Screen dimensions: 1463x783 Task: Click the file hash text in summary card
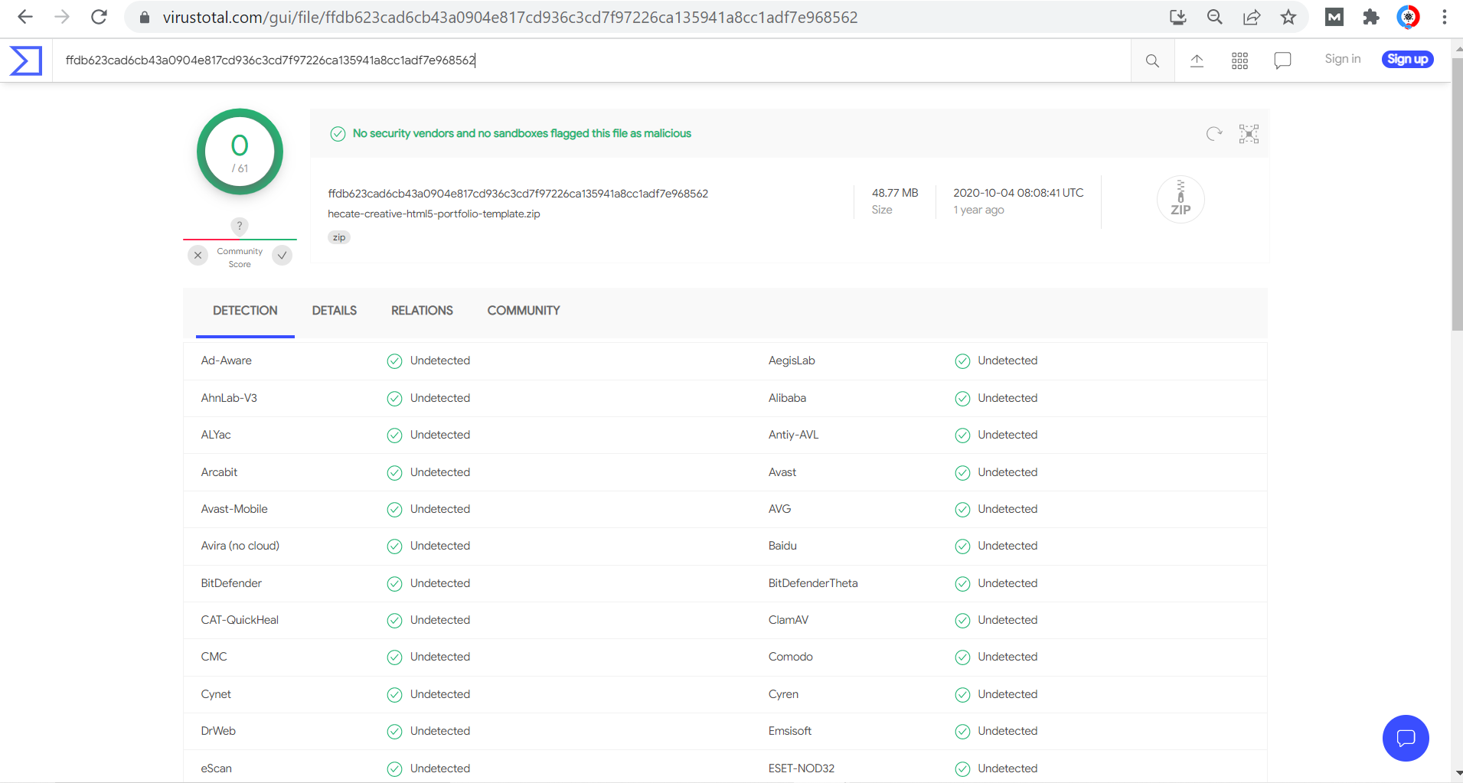pyautogui.click(x=518, y=194)
